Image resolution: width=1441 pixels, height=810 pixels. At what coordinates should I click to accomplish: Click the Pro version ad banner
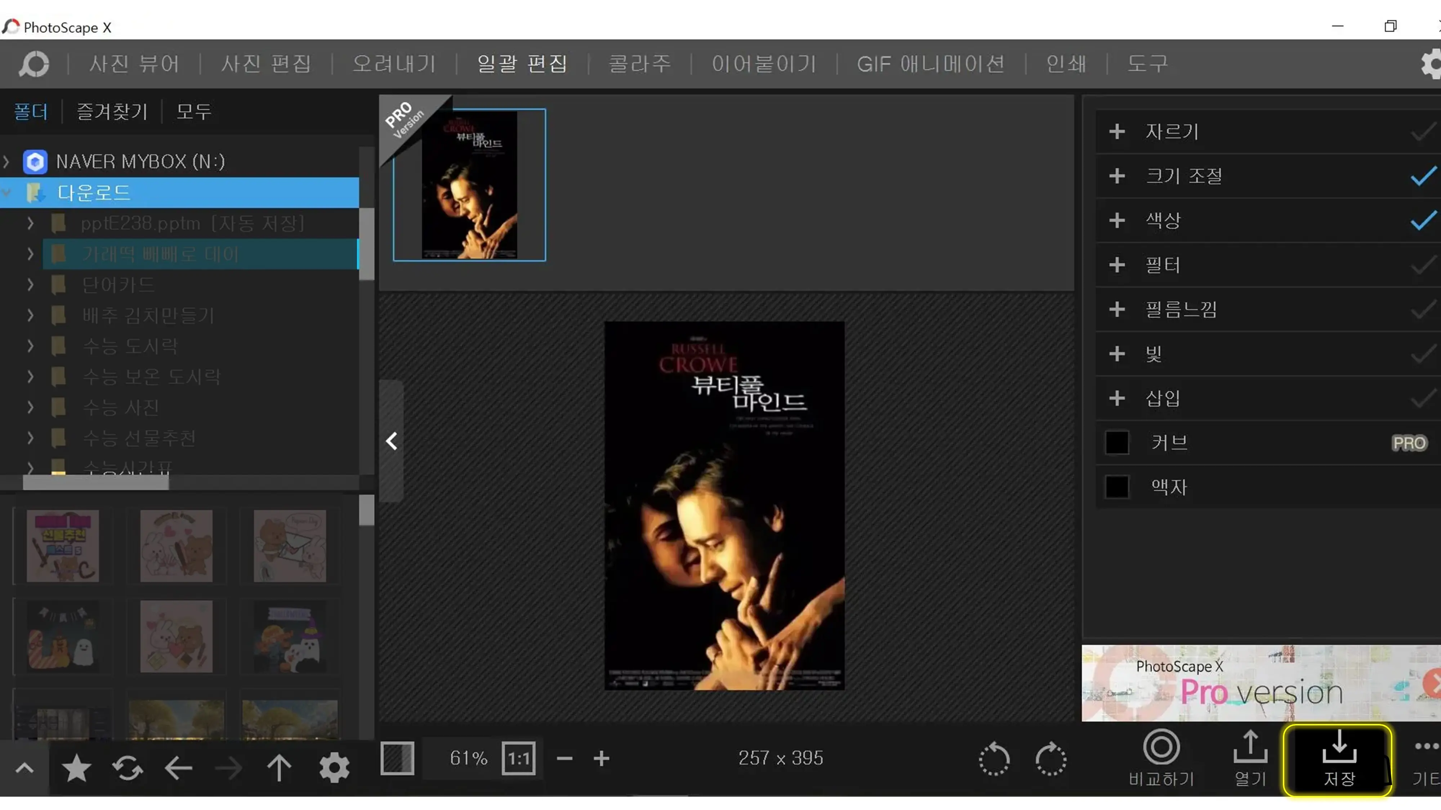pos(1261,683)
